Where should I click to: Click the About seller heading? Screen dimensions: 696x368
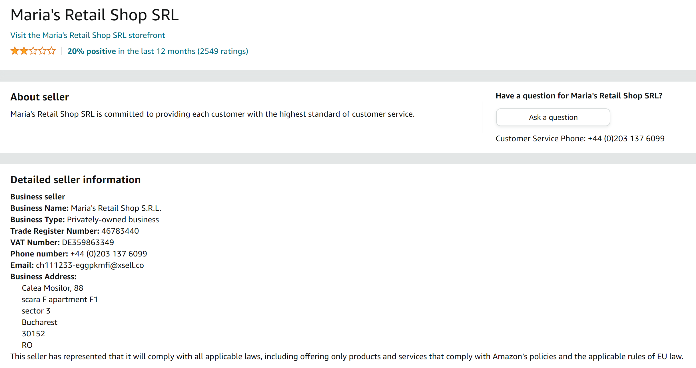pyautogui.click(x=40, y=97)
